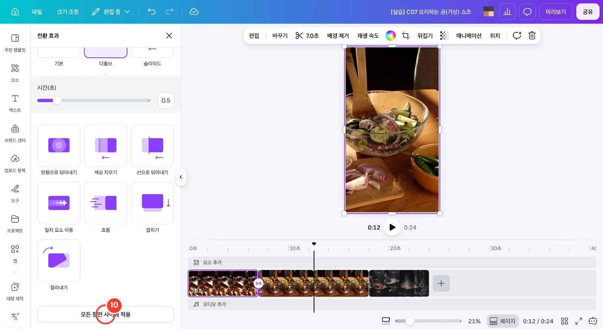Viewport: 603px width, 329px height.
Task: Toggle the 페이지 view button
Action: [x=502, y=321]
